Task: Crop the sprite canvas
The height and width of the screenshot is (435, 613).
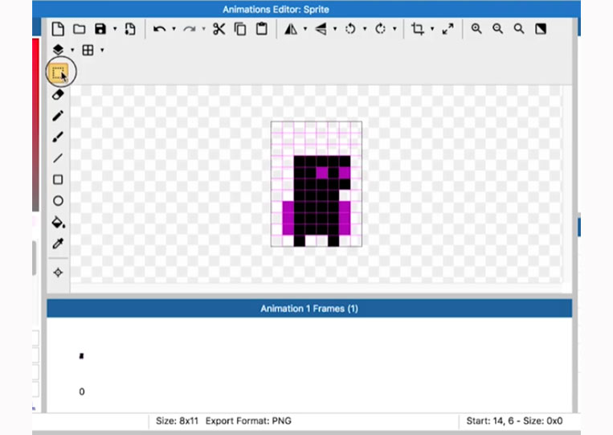Action: pos(418,29)
